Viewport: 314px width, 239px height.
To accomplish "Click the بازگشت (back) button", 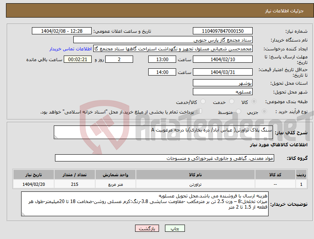I will [147, 228].
